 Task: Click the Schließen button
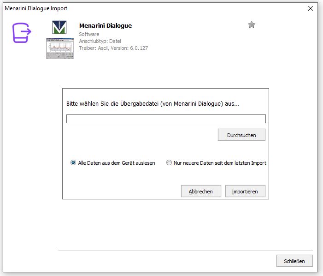pos(294,261)
